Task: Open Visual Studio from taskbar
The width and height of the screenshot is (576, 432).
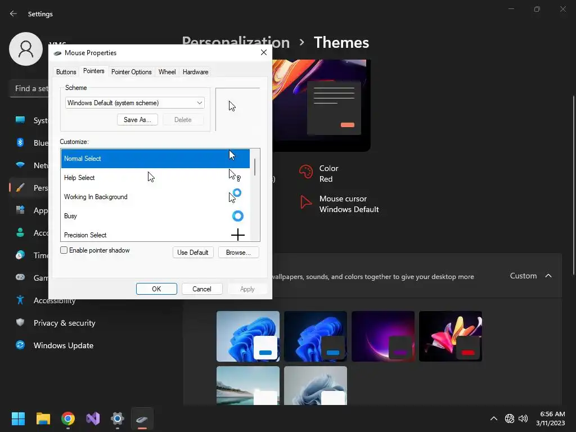Action: pyautogui.click(x=93, y=418)
